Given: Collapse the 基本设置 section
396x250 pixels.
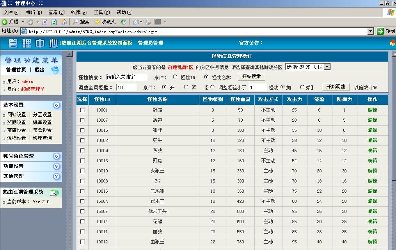Looking at the screenshot, I should tap(57, 105).
